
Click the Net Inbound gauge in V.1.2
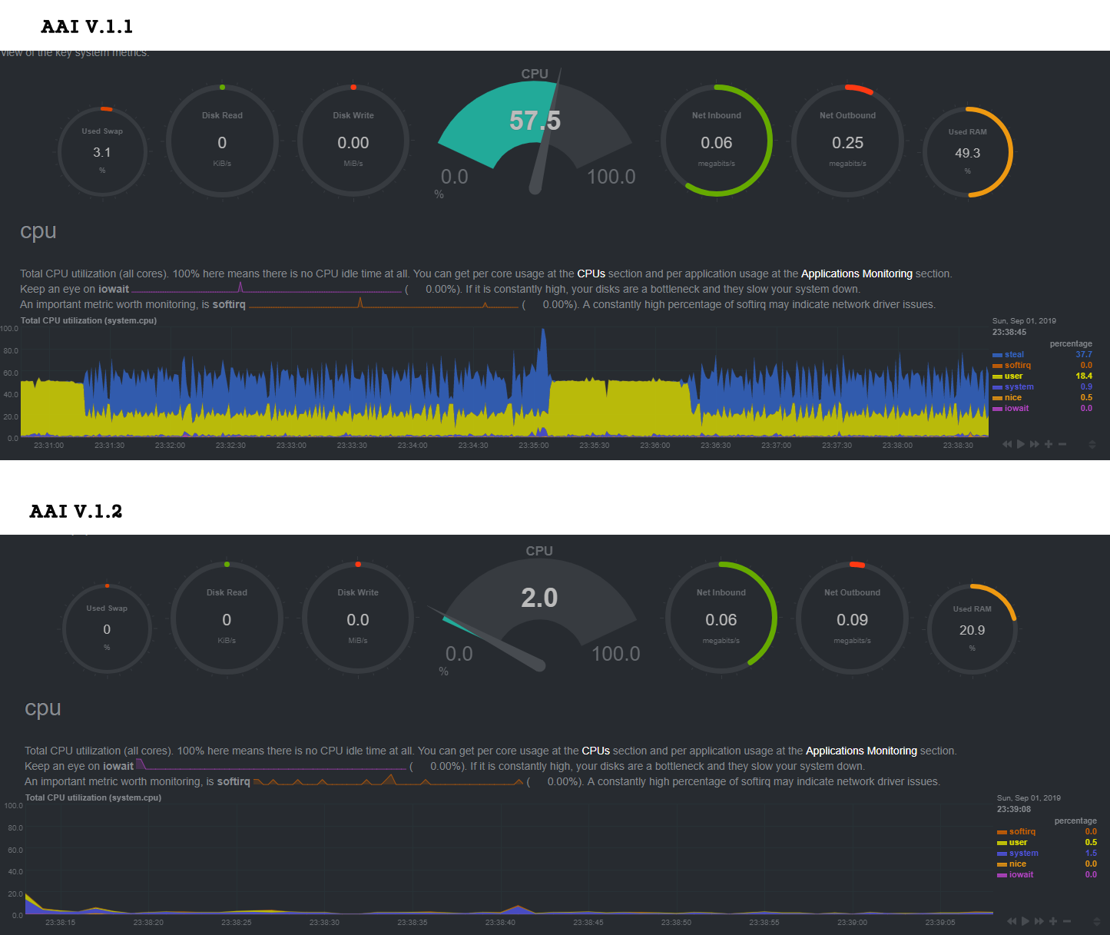point(721,618)
